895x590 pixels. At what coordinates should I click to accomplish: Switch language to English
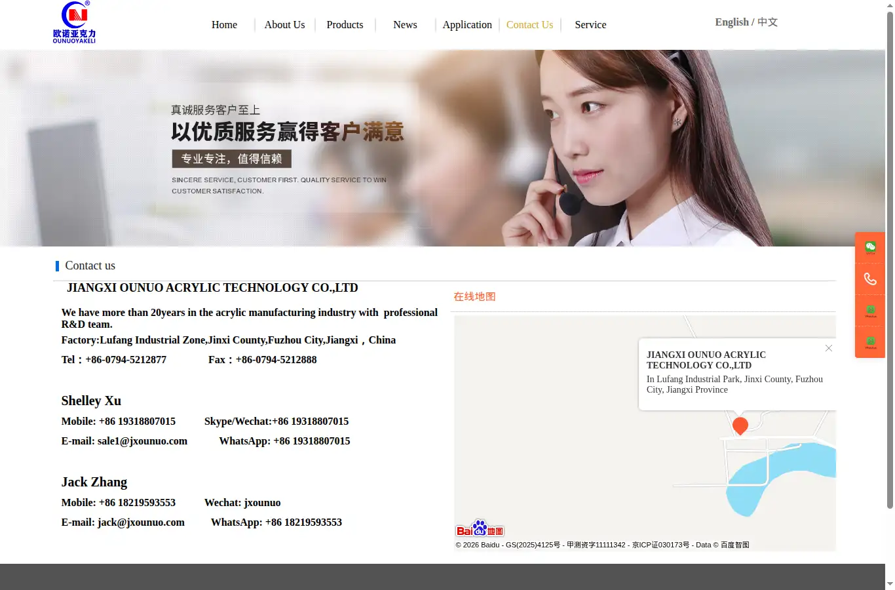732,22
